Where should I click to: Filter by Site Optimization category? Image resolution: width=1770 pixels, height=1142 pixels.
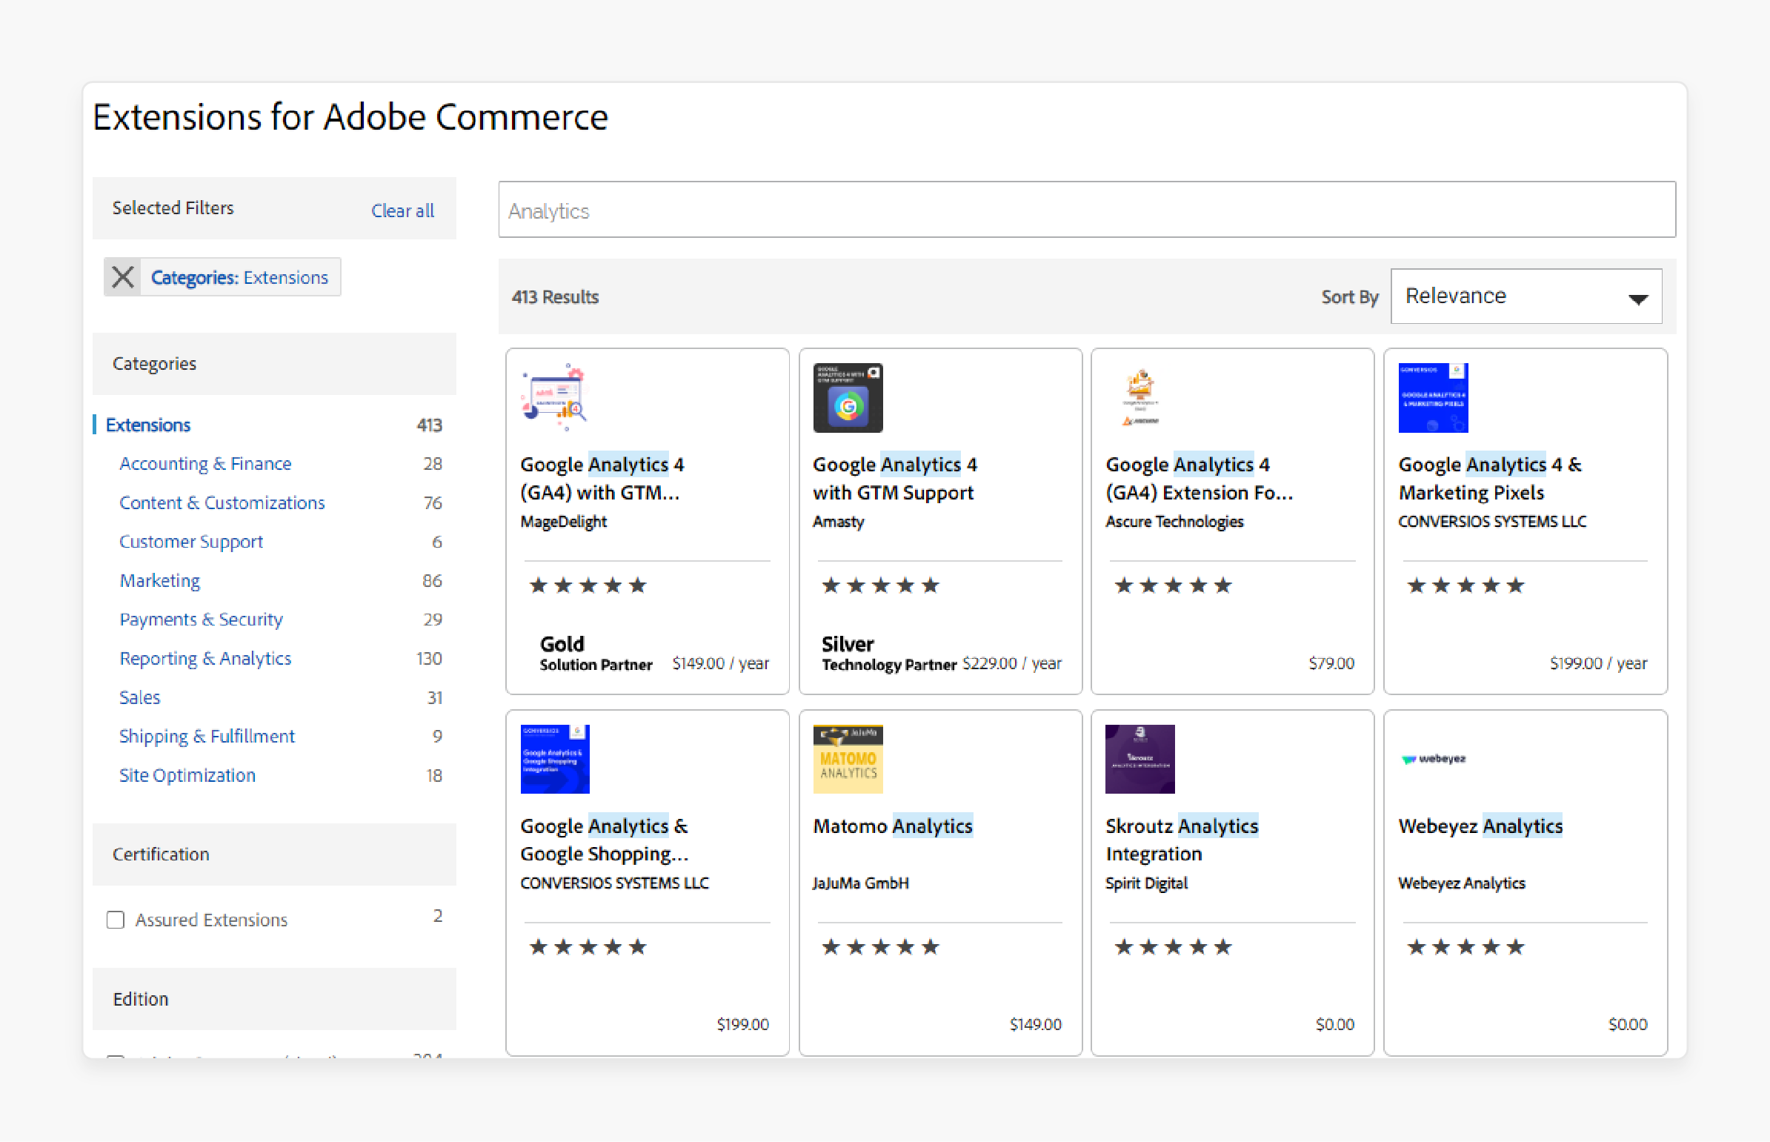[187, 776]
